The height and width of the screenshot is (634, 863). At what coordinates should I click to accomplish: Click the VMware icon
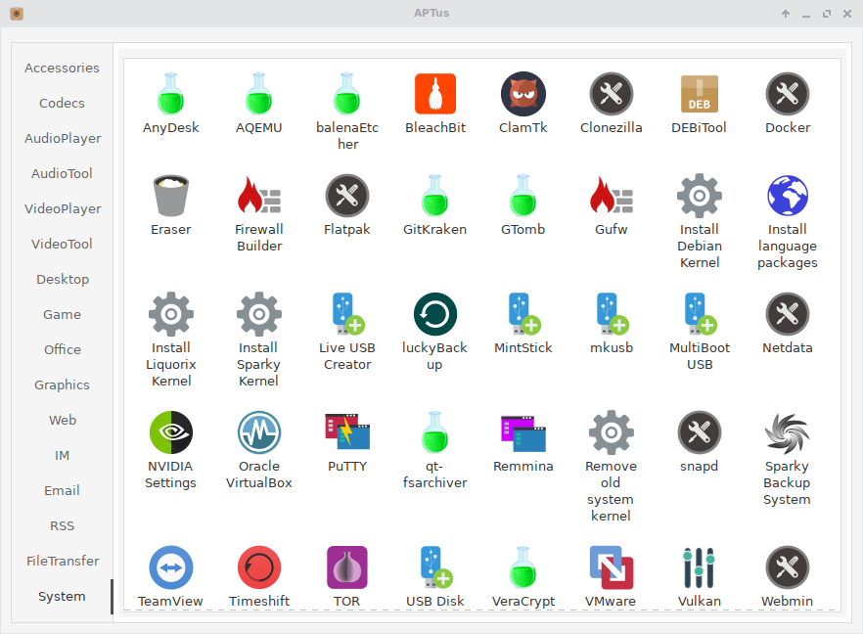pos(612,567)
